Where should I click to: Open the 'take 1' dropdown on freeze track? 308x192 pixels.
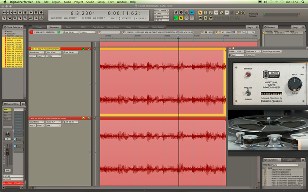[54, 126]
